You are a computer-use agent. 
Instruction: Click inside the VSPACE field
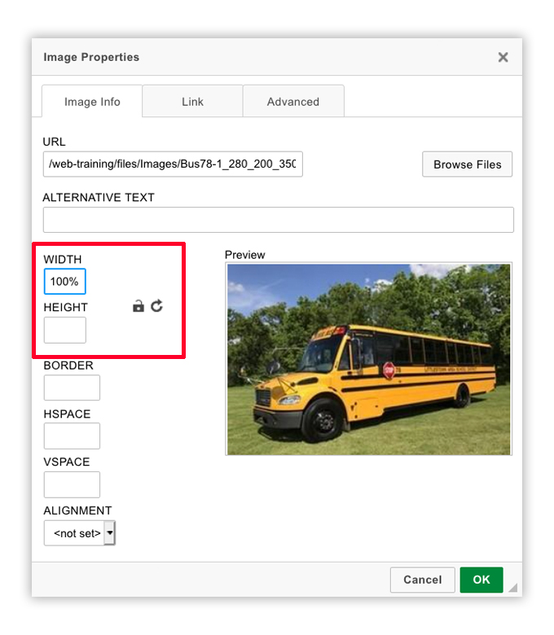pyautogui.click(x=72, y=484)
